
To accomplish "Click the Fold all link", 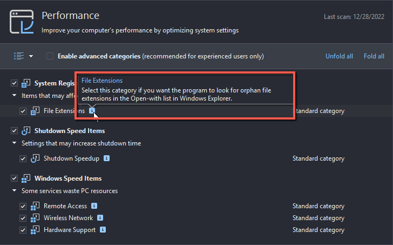I will [x=374, y=56].
